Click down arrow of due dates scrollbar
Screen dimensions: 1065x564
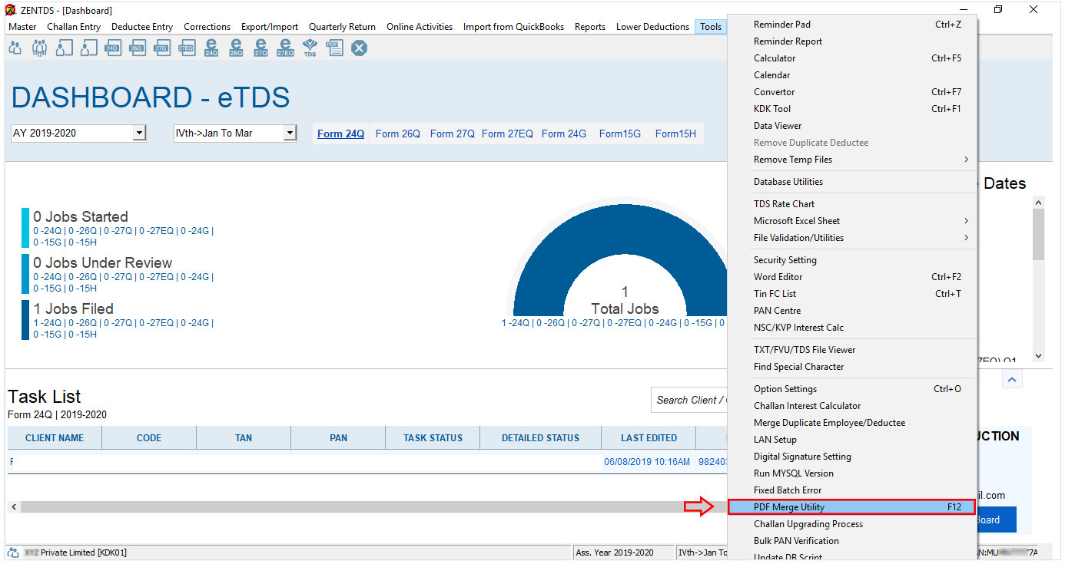(1038, 356)
